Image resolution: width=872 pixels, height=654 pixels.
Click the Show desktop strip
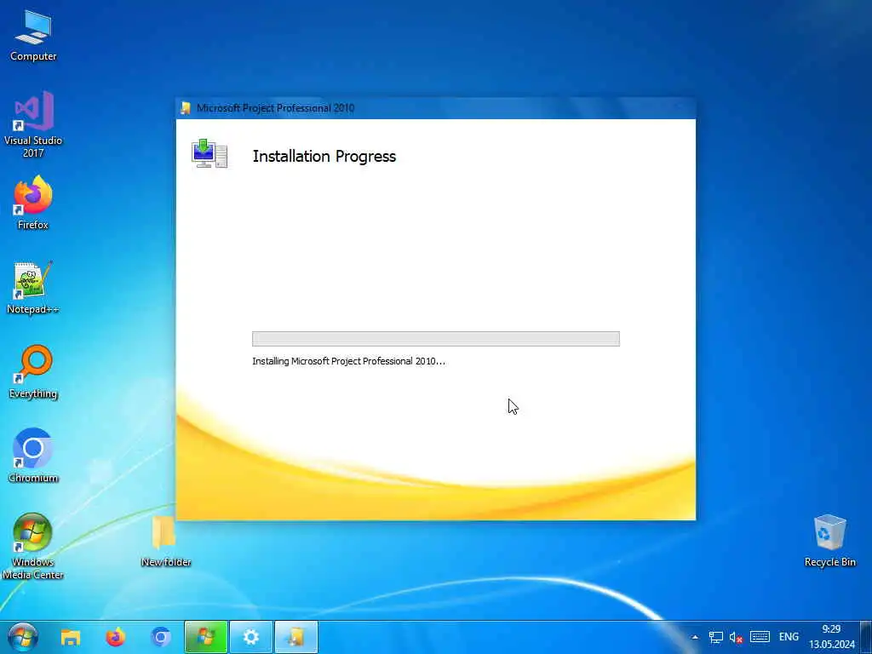[866, 637]
